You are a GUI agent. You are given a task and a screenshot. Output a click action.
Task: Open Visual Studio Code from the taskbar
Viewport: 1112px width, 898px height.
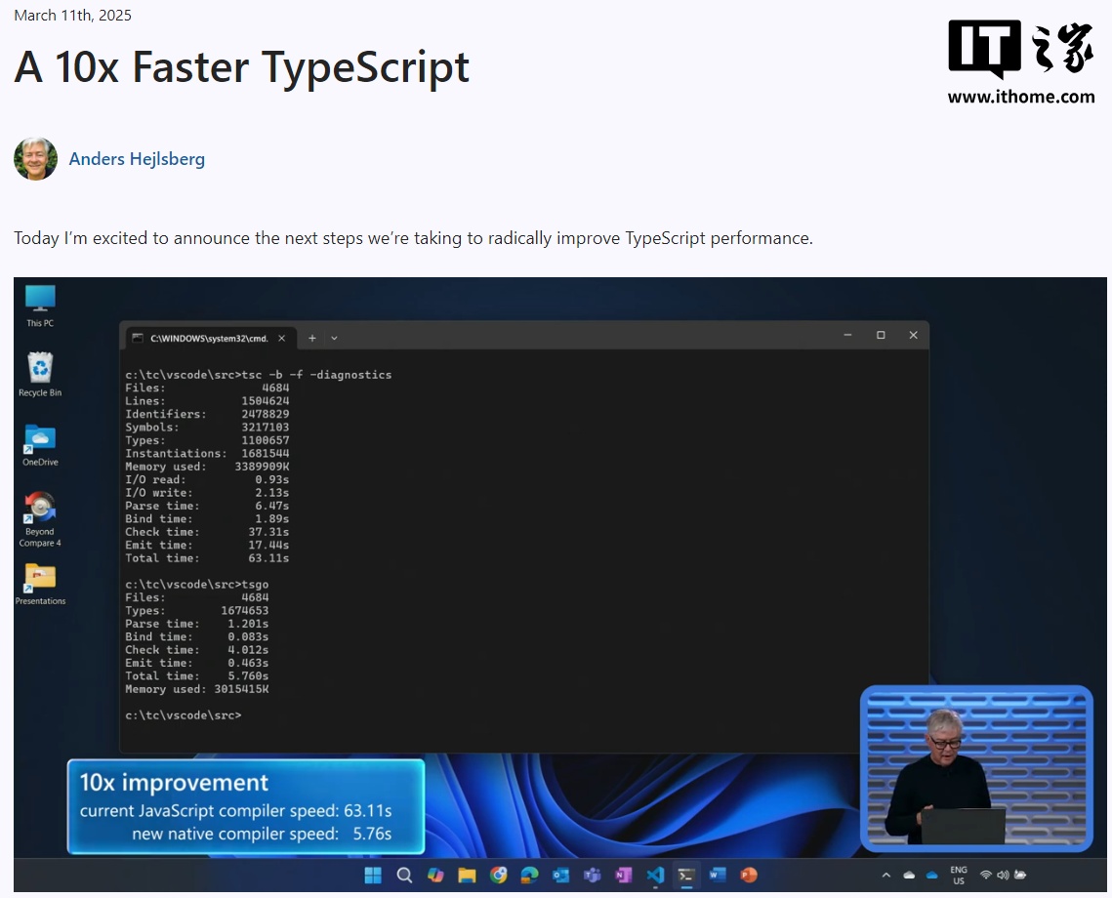[655, 876]
